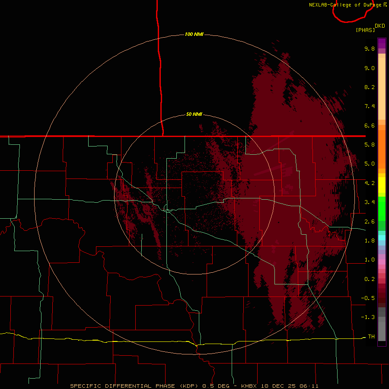The image size is (389, 389).
Task: Click the 1.0 legend value
Action: pos(370,260)
